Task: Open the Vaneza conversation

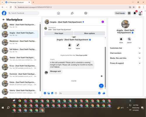Action: pos(20,59)
